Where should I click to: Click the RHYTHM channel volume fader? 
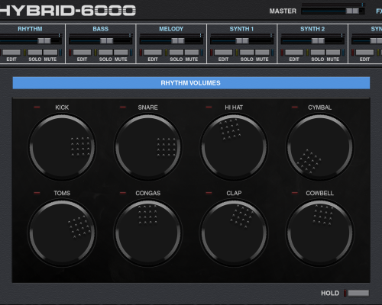[44, 40]
